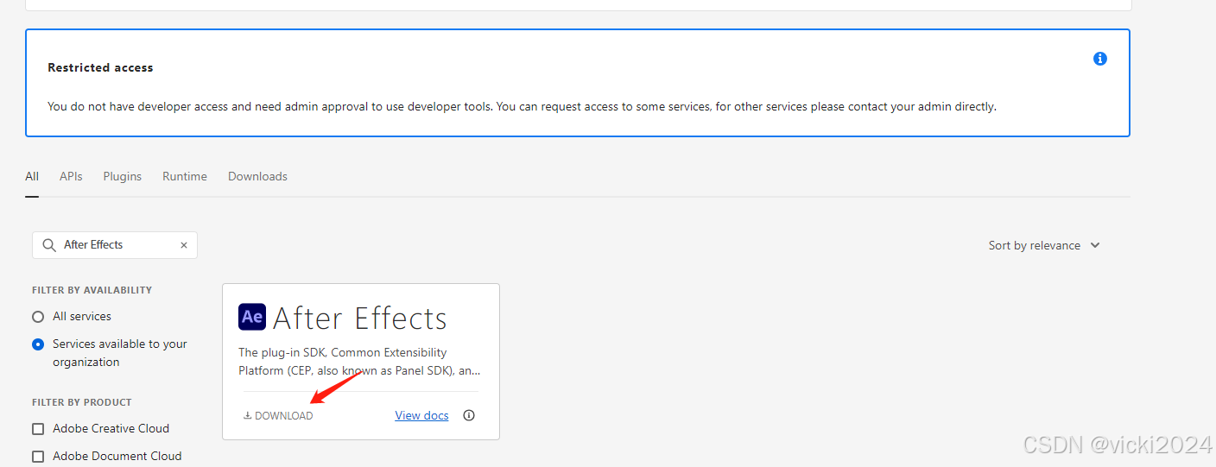Viewport: 1216px width, 467px height.
Task: Clear the After Effects search text
Action: [x=184, y=245]
